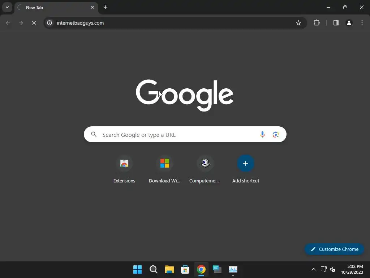
Task: Open the Chrome profile avatar menu
Action: (x=349, y=23)
